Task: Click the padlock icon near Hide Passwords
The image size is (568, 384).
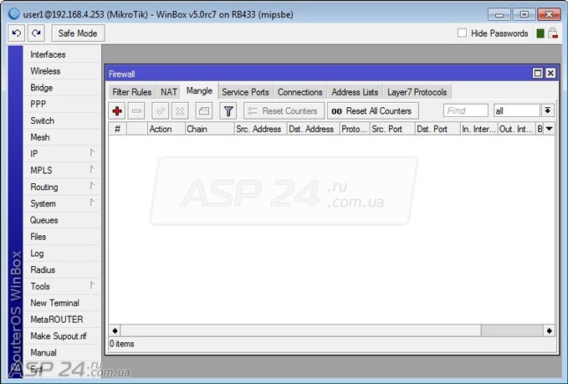Action: pyautogui.click(x=553, y=33)
